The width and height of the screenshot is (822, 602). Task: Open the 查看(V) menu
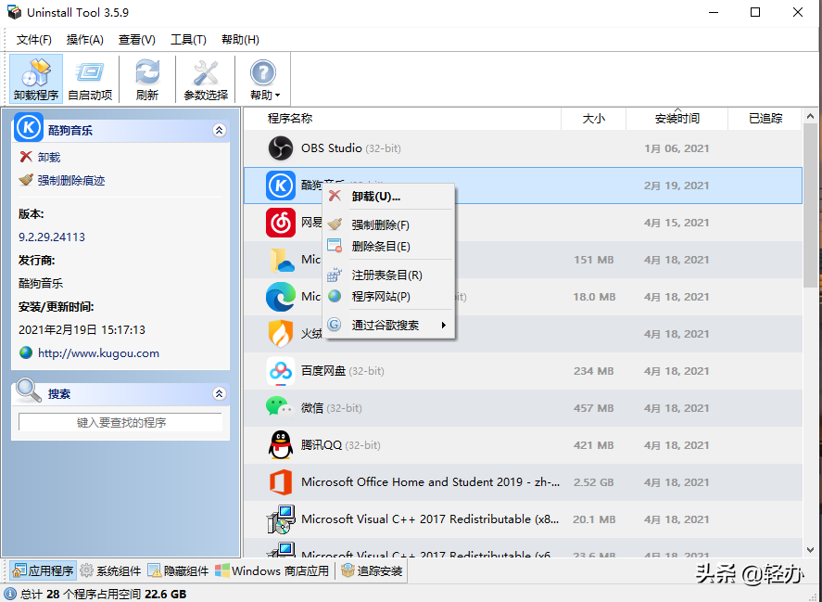pyautogui.click(x=137, y=40)
